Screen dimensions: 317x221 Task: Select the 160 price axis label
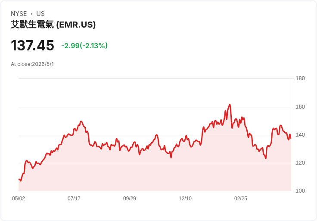coord(300,107)
